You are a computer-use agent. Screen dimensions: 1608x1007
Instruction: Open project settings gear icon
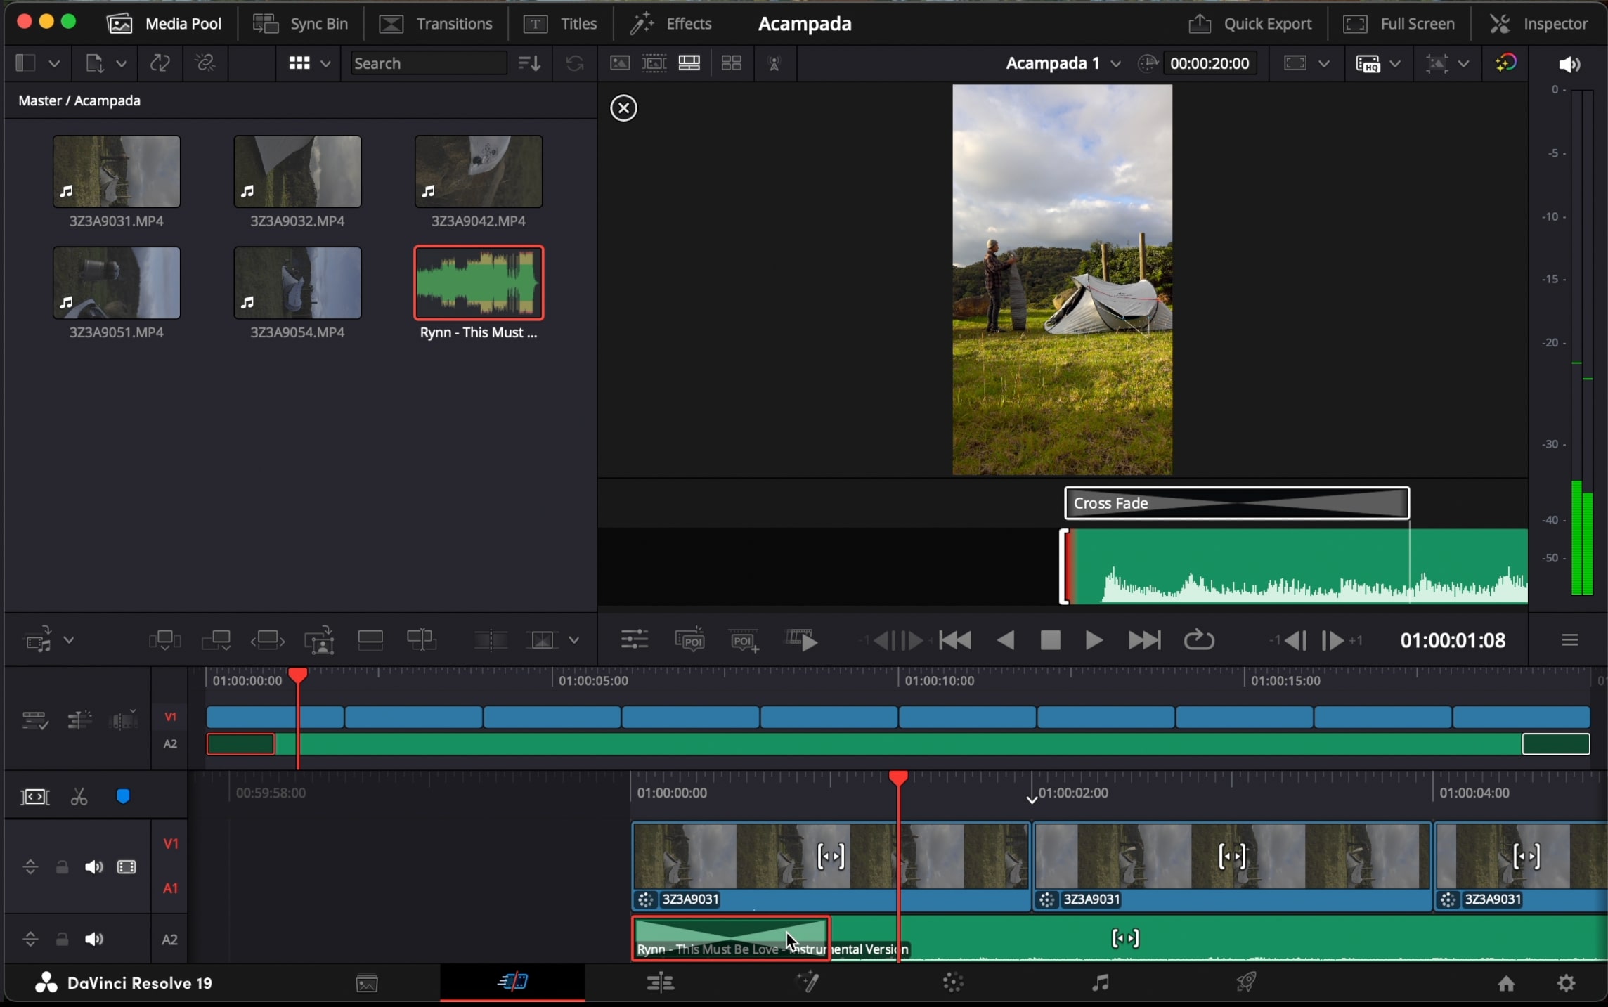click(x=1566, y=982)
